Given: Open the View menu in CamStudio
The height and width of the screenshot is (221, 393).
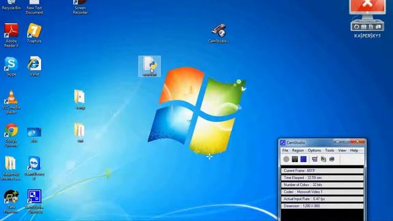Looking at the screenshot, I should [x=342, y=150].
